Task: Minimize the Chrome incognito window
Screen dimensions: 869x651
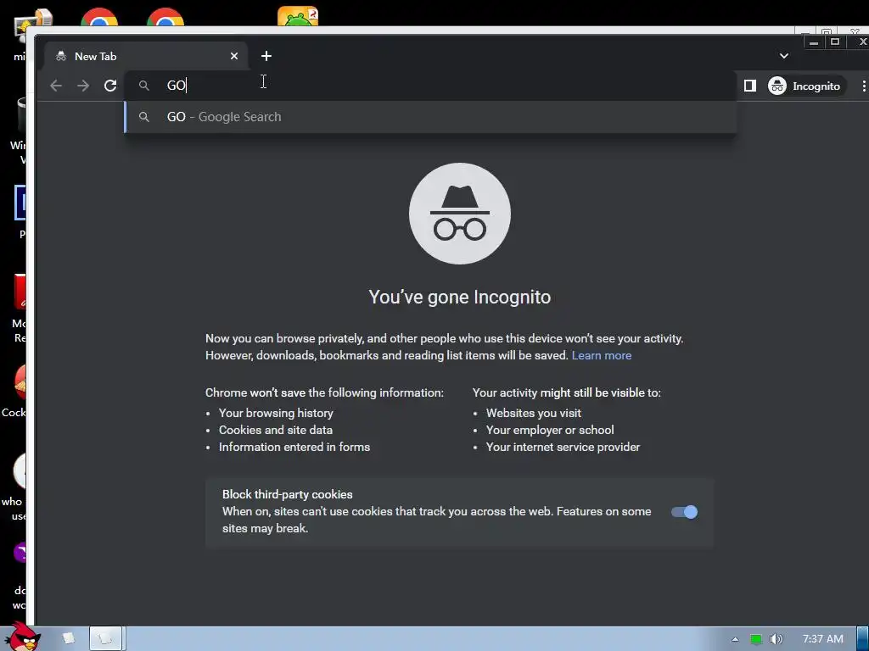Action: tap(813, 42)
